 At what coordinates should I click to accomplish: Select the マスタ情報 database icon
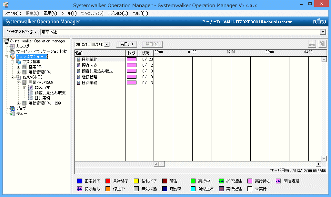pos(18,61)
